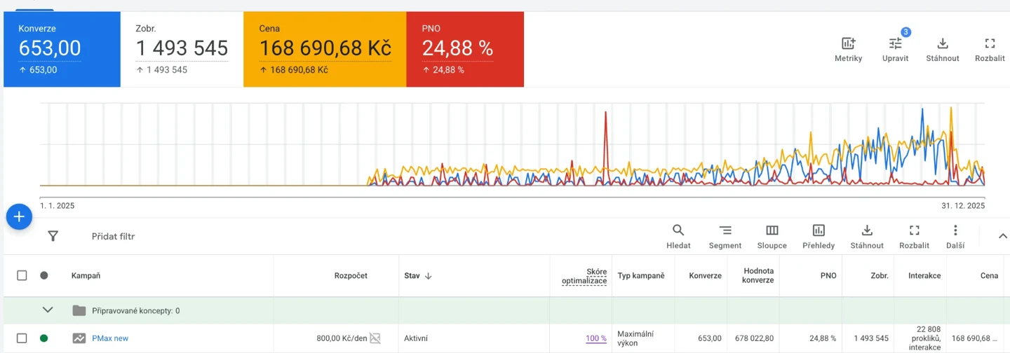Sort by the Interakce column header
Image resolution: width=1010 pixels, height=353 pixels.
tap(924, 276)
